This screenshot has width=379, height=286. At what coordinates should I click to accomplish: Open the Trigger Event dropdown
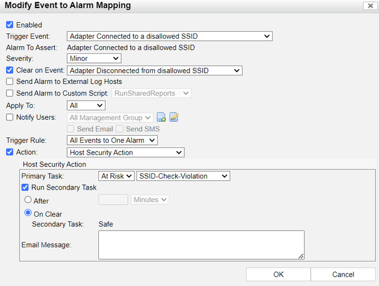coord(169,36)
